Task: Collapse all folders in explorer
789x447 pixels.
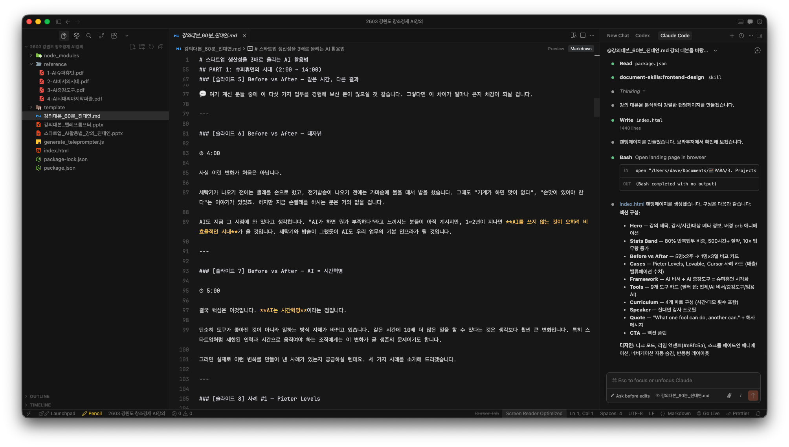Action: pos(161,47)
